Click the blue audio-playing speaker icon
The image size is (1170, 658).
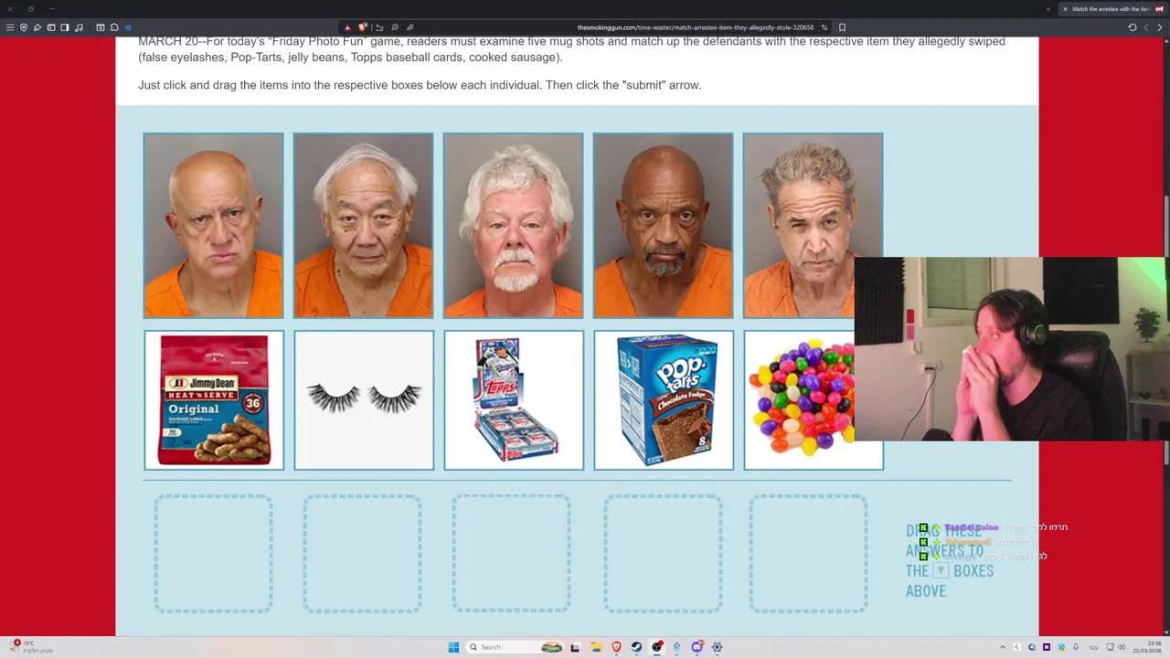[128, 27]
